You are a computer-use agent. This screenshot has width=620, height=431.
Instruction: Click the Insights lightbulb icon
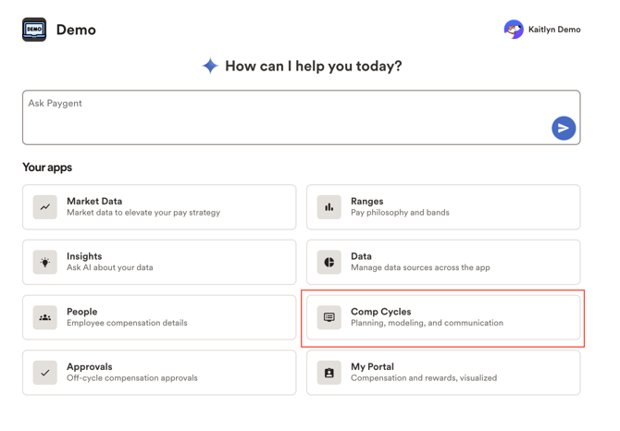[45, 262]
